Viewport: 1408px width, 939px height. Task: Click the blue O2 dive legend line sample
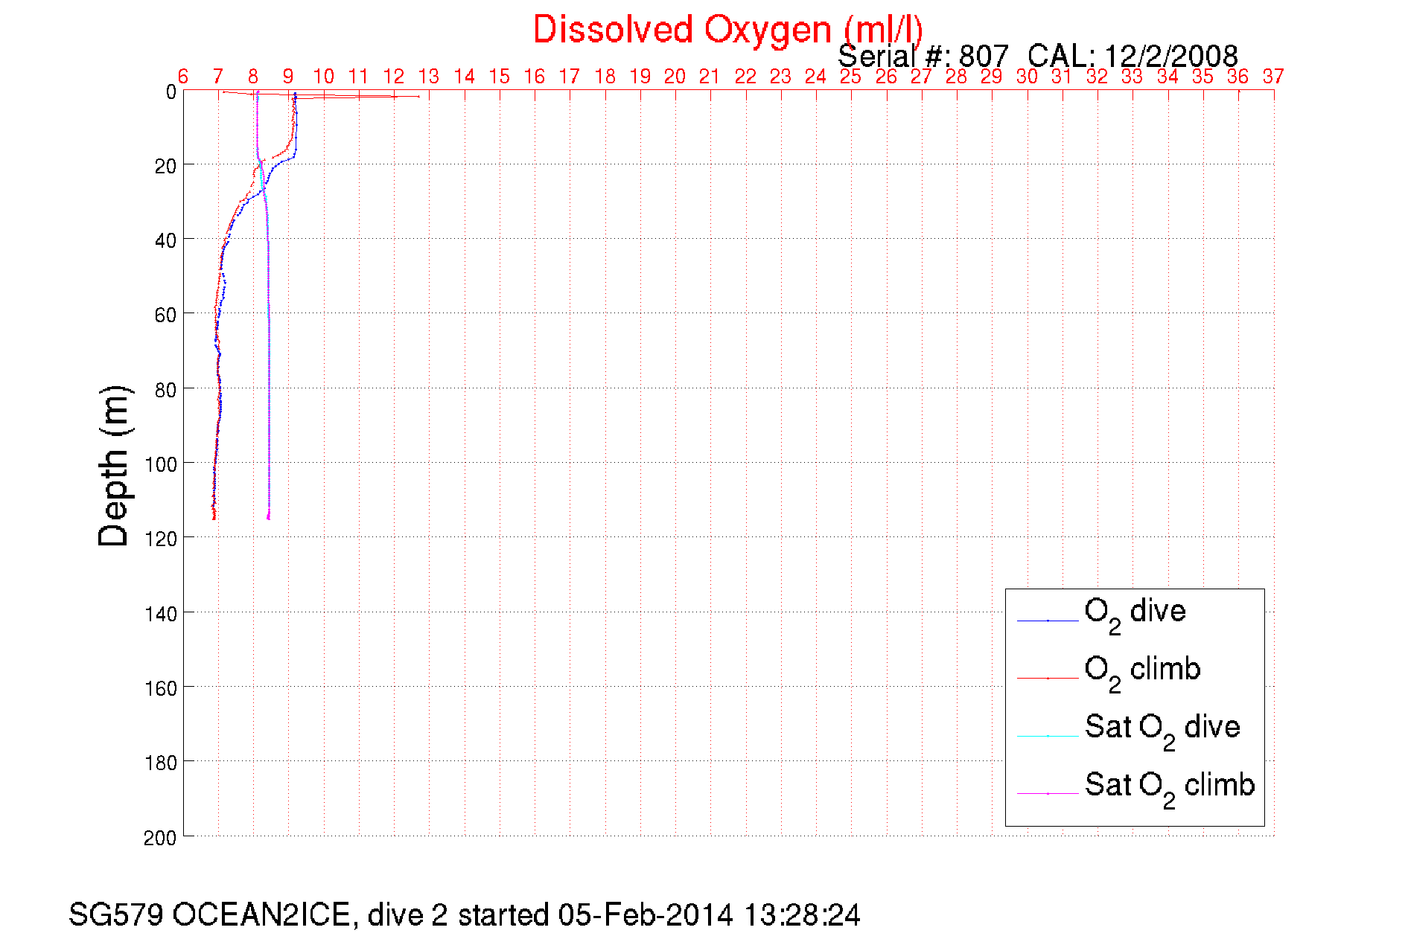pos(1048,620)
